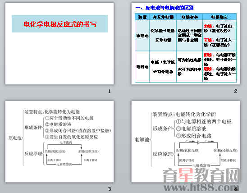
Task: Click the 电极材料 table header cell
Action: tap(189, 17)
